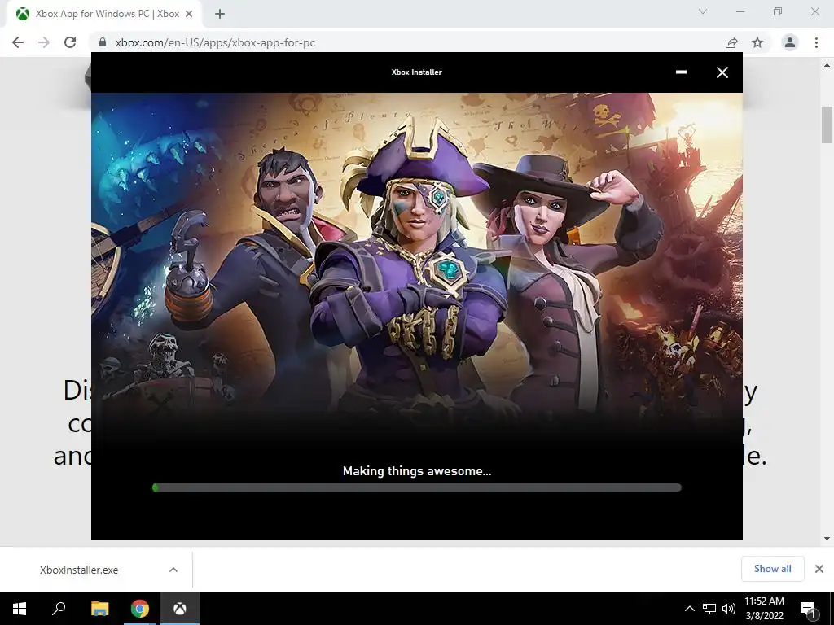Click 'Making things awesome...' text
Screen dimensions: 834x625
417,471
